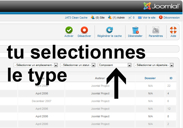Click the Désinstaller trash icon
This screenshot has height=128, width=183.
(x=135, y=30)
